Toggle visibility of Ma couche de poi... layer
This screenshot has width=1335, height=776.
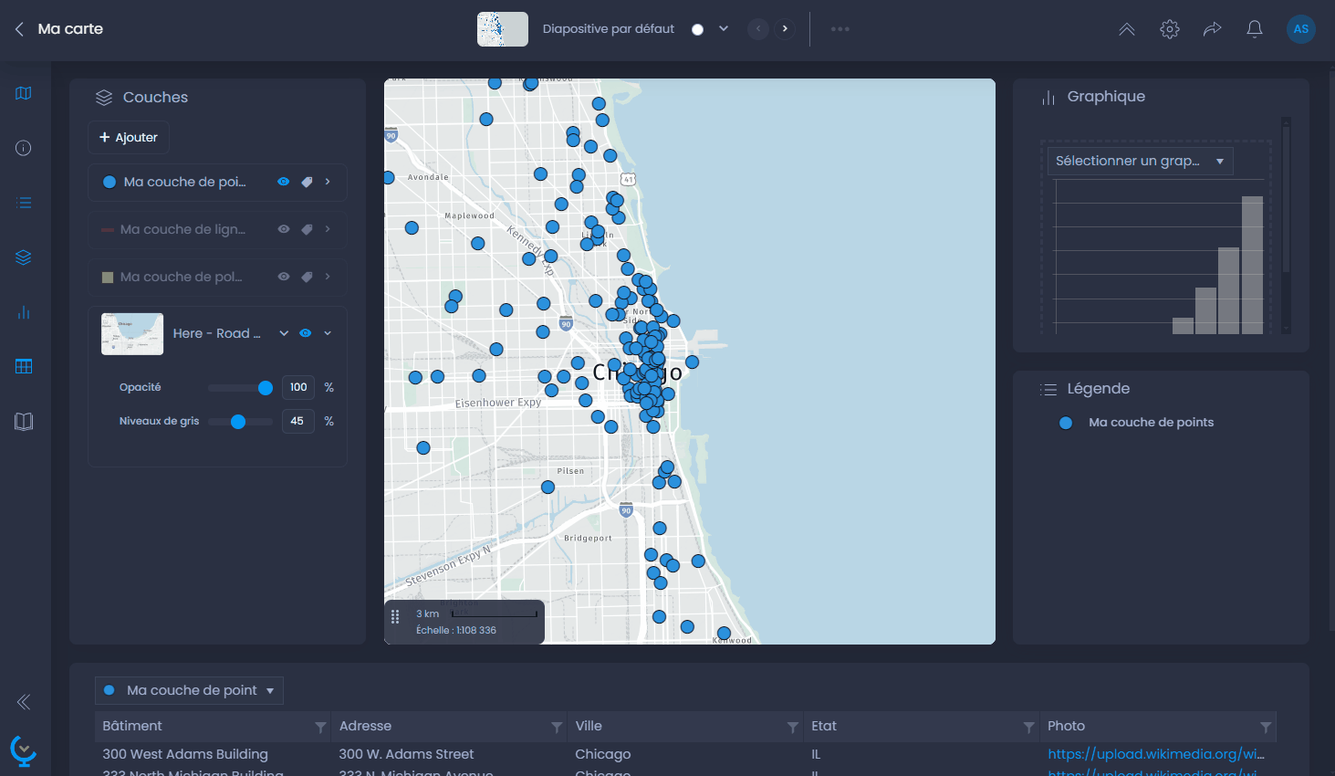(x=284, y=182)
